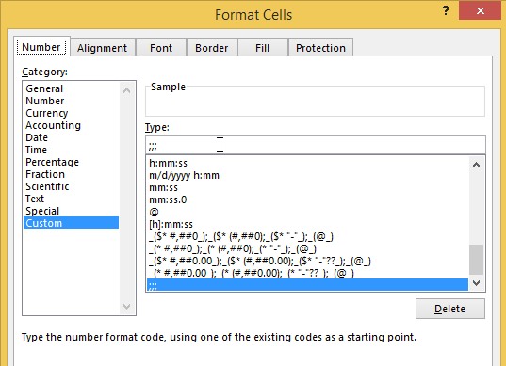The height and width of the screenshot is (366, 506).
Task: Go to the Border tab
Action: [212, 48]
